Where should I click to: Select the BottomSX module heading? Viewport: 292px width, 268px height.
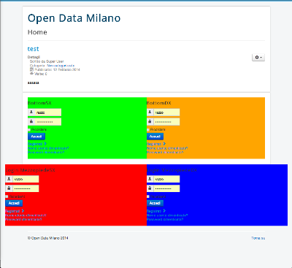pos(39,103)
